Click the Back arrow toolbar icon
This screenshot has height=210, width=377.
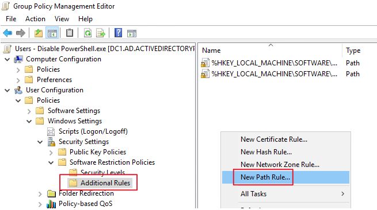(7, 33)
